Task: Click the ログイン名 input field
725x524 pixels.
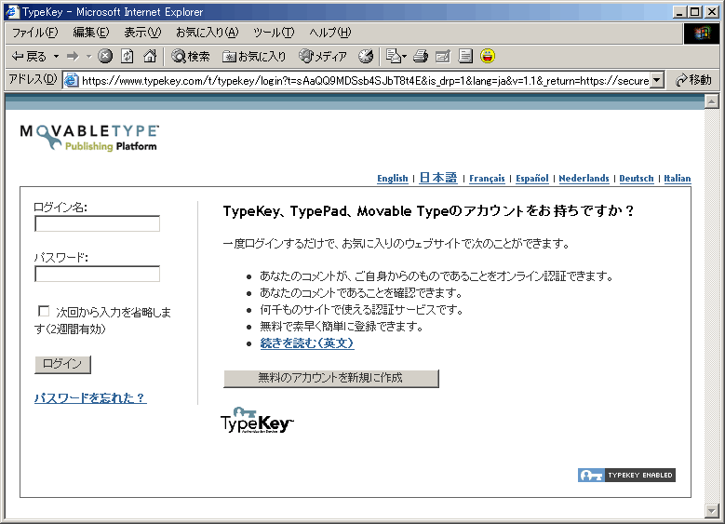Action: 97,224
